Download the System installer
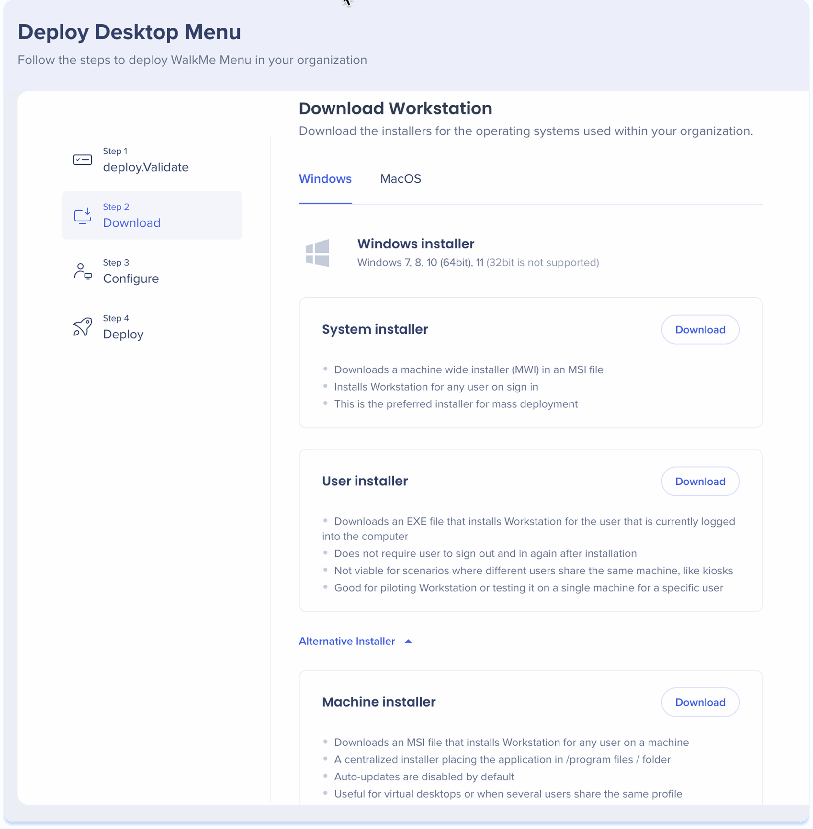The width and height of the screenshot is (813, 829). (700, 330)
